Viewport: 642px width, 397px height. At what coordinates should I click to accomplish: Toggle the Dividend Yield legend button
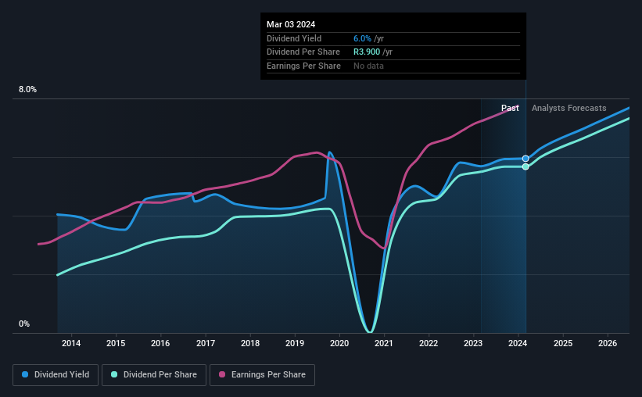(56, 375)
